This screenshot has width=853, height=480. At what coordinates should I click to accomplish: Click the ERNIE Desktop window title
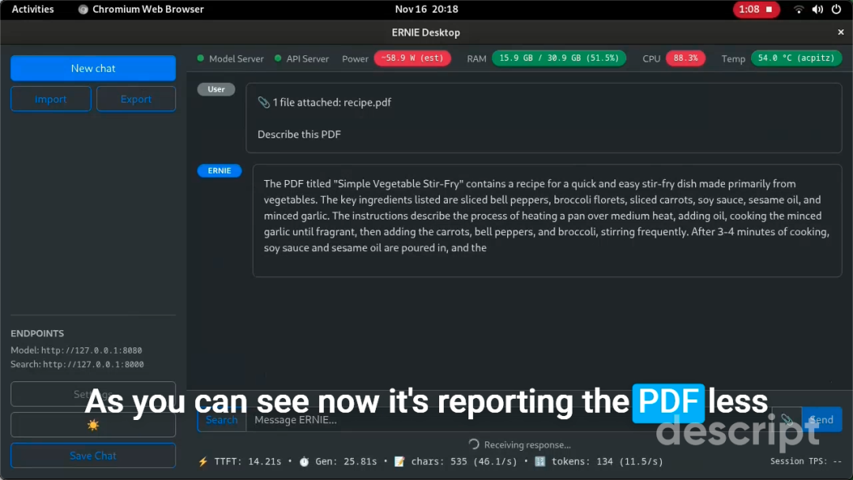pyautogui.click(x=426, y=32)
